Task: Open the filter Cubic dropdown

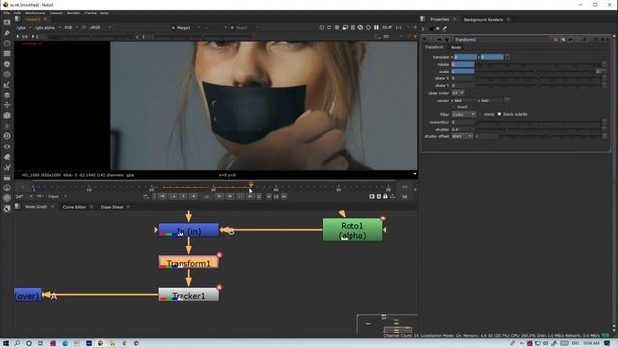Action: pyautogui.click(x=463, y=114)
